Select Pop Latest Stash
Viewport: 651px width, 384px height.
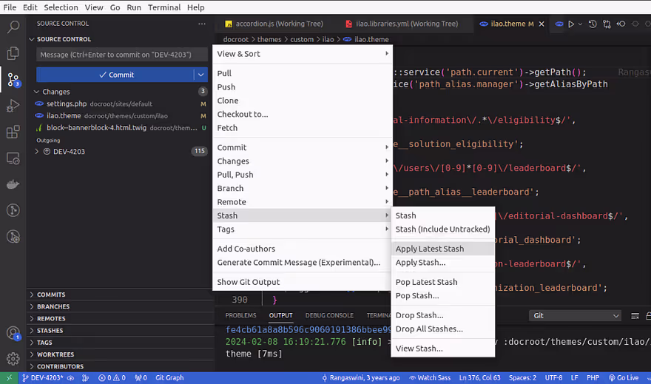(442, 282)
